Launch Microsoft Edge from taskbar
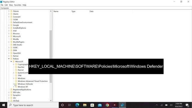Screen dimensions: 192x108 pos(77,105)
